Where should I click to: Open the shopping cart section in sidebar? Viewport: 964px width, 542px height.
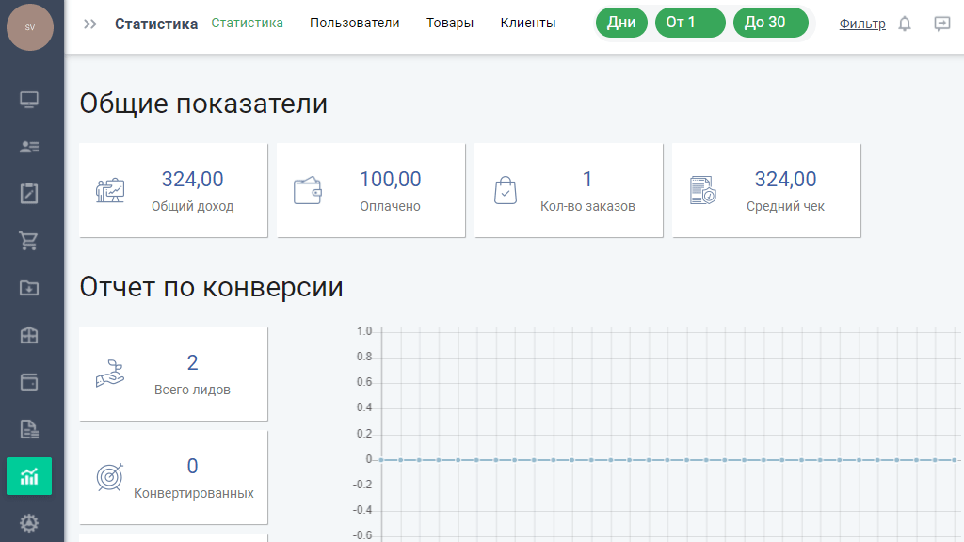(29, 241)
